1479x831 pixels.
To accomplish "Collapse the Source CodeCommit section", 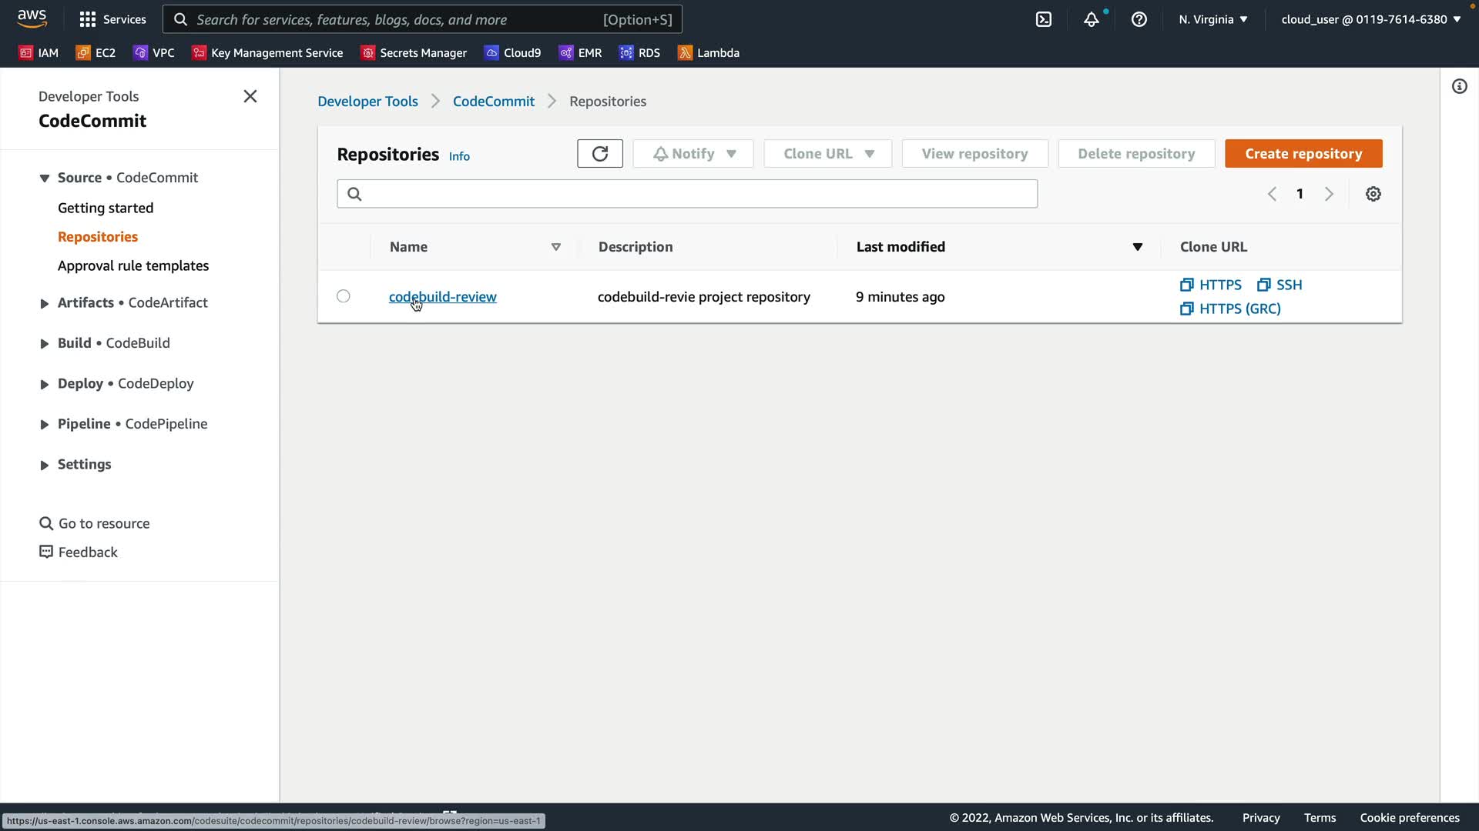I will (45, 178).
